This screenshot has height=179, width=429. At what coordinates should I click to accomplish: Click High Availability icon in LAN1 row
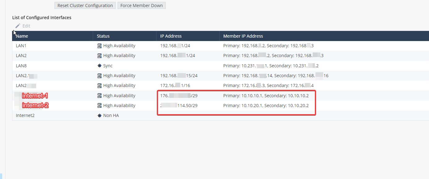click(99, 46)
